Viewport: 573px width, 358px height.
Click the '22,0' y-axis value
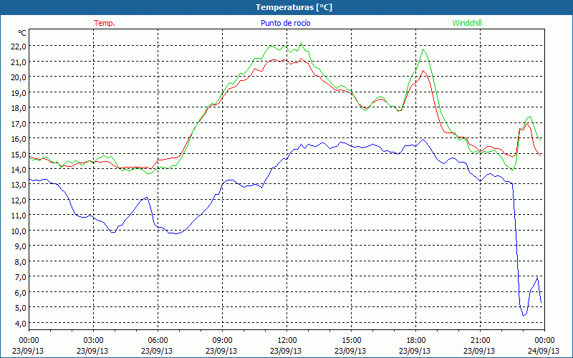pos(19,47)
